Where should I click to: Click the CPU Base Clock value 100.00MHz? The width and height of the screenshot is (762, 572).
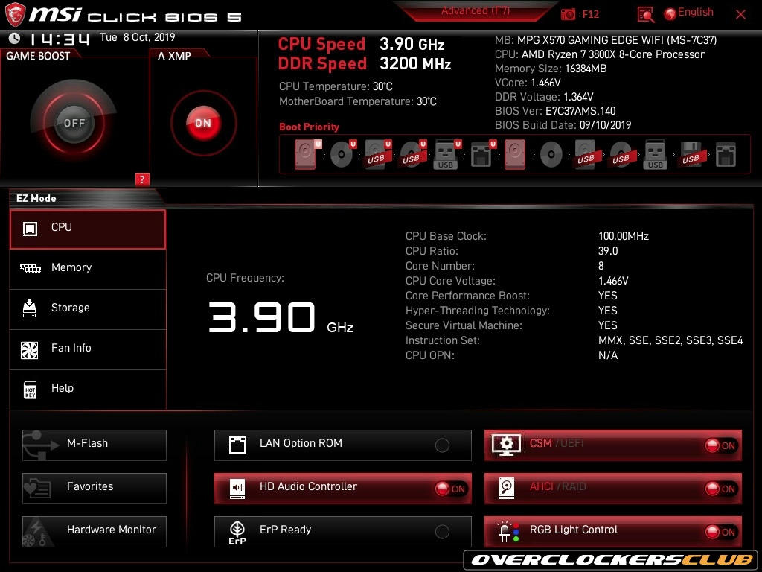pos(624,236)
